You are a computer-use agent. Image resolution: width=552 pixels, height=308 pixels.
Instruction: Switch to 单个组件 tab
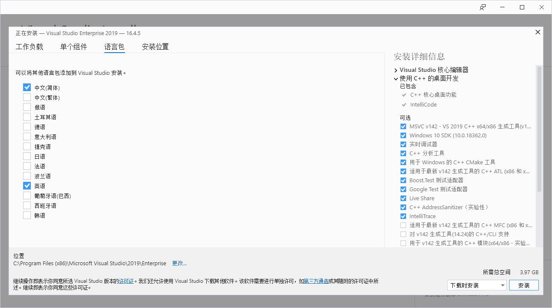coord(74,47)
